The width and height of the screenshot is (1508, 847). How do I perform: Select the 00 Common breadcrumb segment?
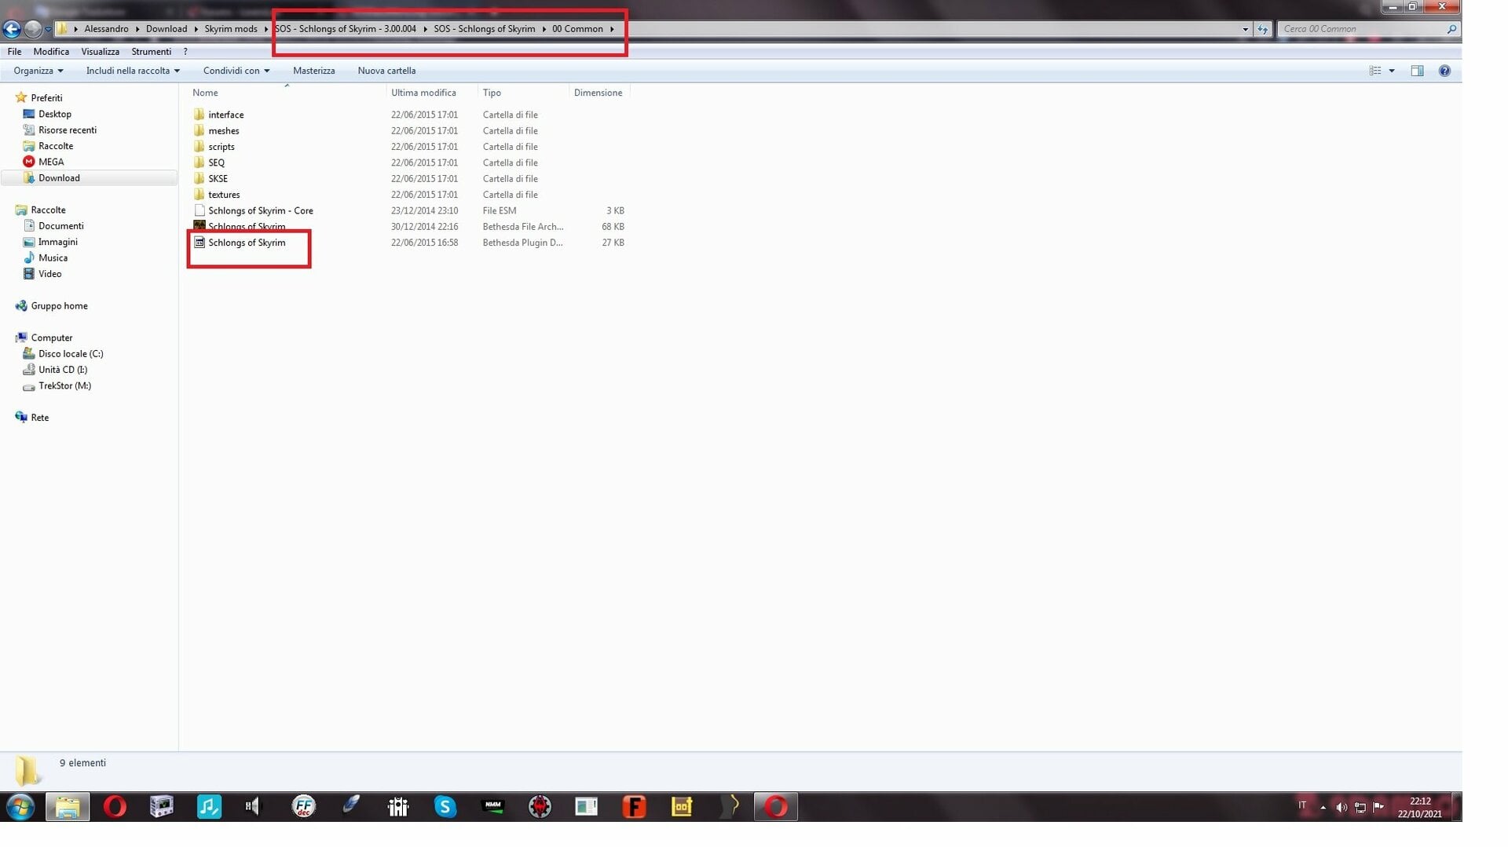[577, 29]
